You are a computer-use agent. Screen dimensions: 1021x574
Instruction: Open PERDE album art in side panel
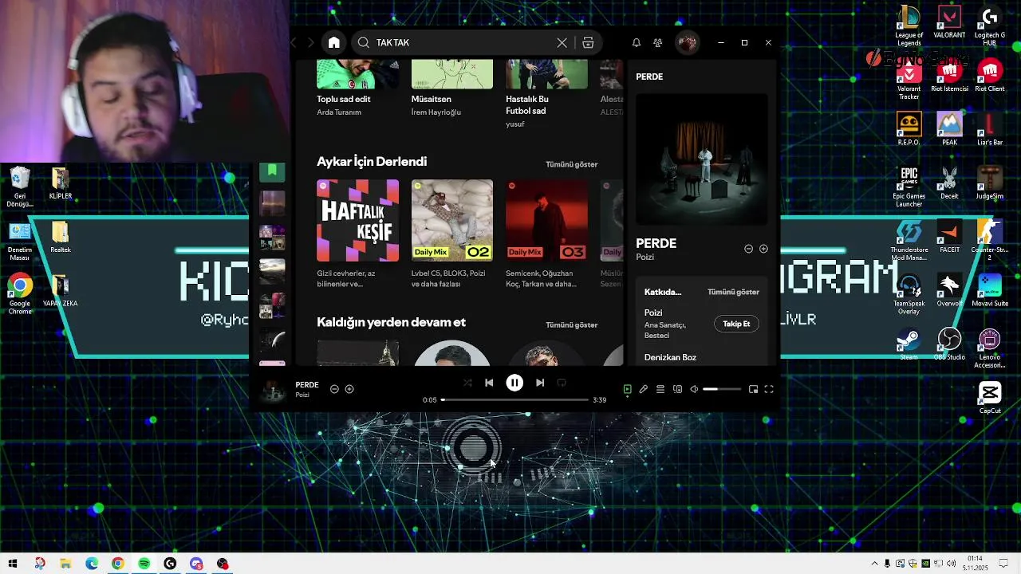click(x=701, y=159)
